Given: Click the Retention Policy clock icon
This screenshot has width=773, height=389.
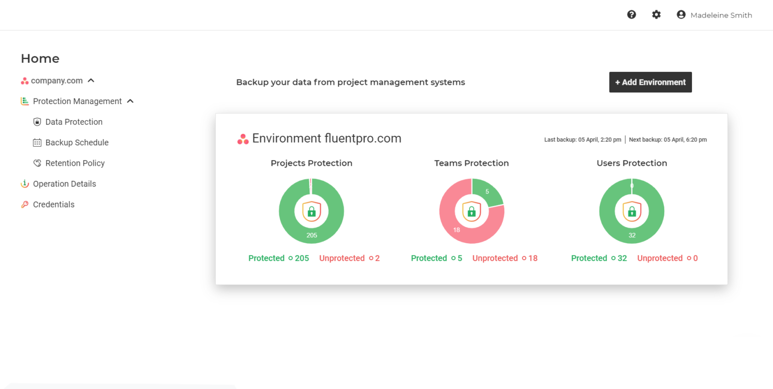Looking at the screenshot, I should point(37,163).
